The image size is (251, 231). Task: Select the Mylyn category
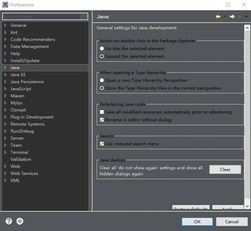(17, 103)
